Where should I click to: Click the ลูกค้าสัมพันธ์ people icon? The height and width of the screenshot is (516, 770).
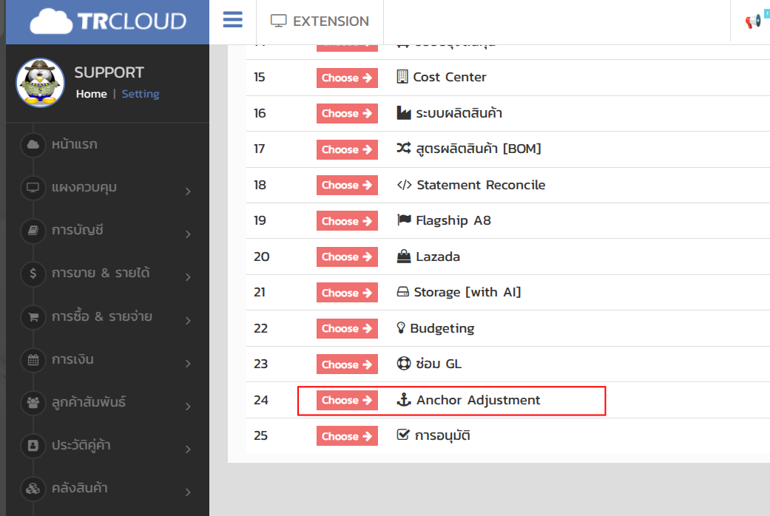click(33, 403)
